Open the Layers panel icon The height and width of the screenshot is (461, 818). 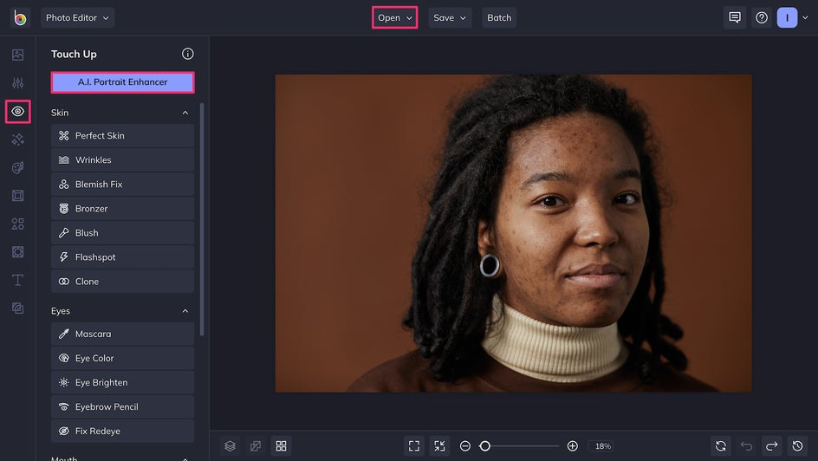pyautogui.click(x=230, y=446)
